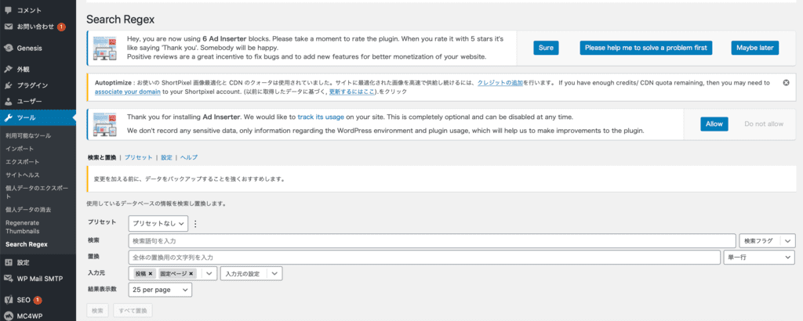Open the 単一行 replace mode dropdown
Viewport: 803px width, 321px height.
click(758, 258)
